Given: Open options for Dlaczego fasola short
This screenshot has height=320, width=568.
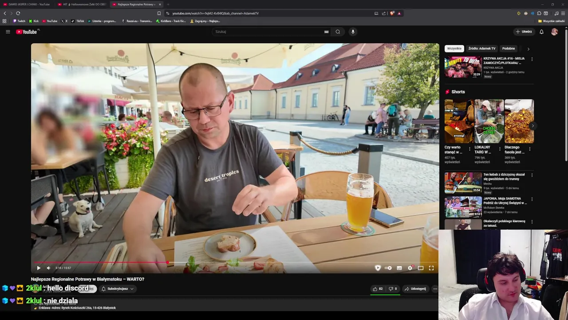Looking at the screenshot, I should [529, 149].
